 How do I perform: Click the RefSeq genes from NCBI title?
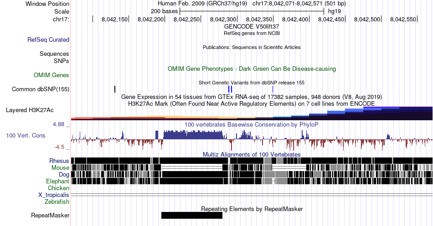(252, 33)
